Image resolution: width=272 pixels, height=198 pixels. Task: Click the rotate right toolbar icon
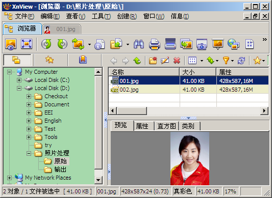[62, 44]
